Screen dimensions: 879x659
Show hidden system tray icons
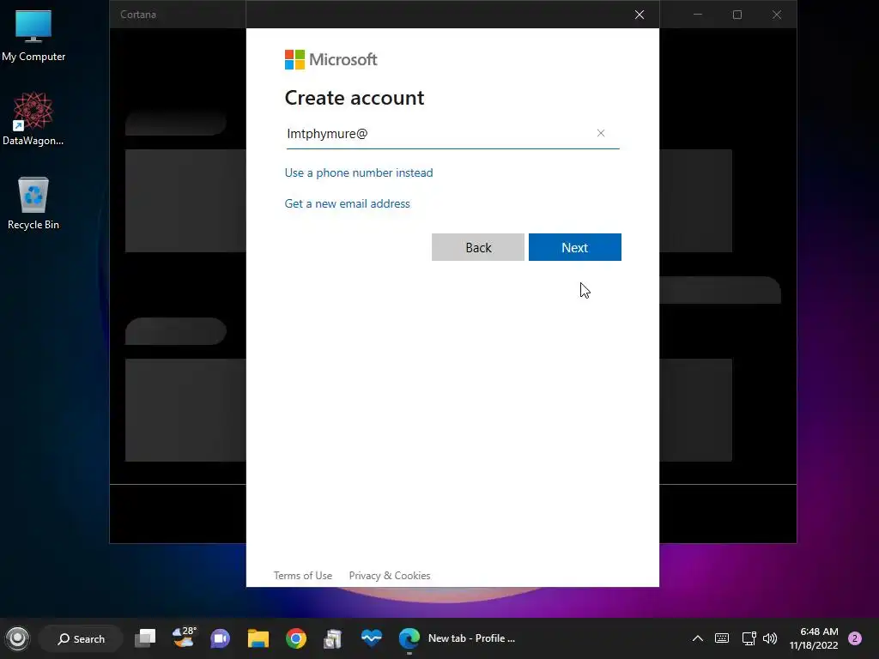pyautogui.click(x=697, y=638)
